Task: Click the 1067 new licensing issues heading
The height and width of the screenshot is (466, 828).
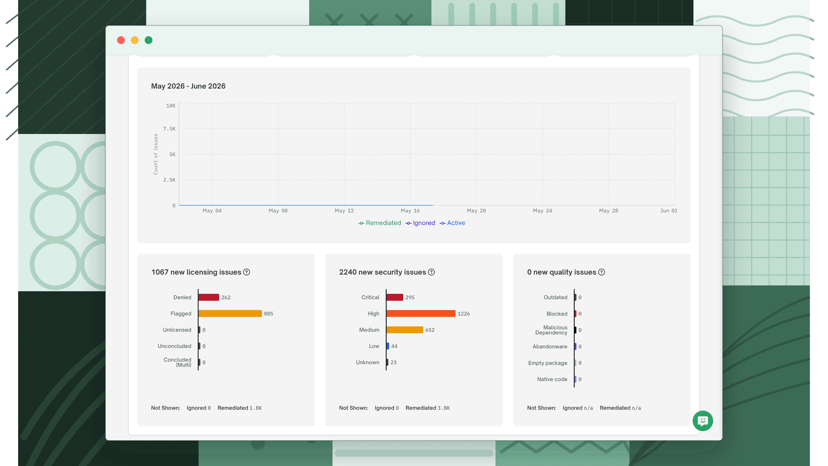Action: [x=196, y=272]
